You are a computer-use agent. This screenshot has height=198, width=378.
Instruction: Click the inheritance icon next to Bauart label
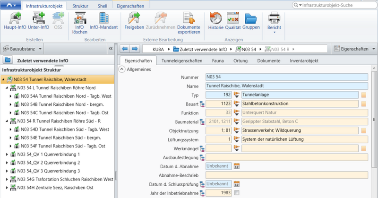[x=202, y=104]
